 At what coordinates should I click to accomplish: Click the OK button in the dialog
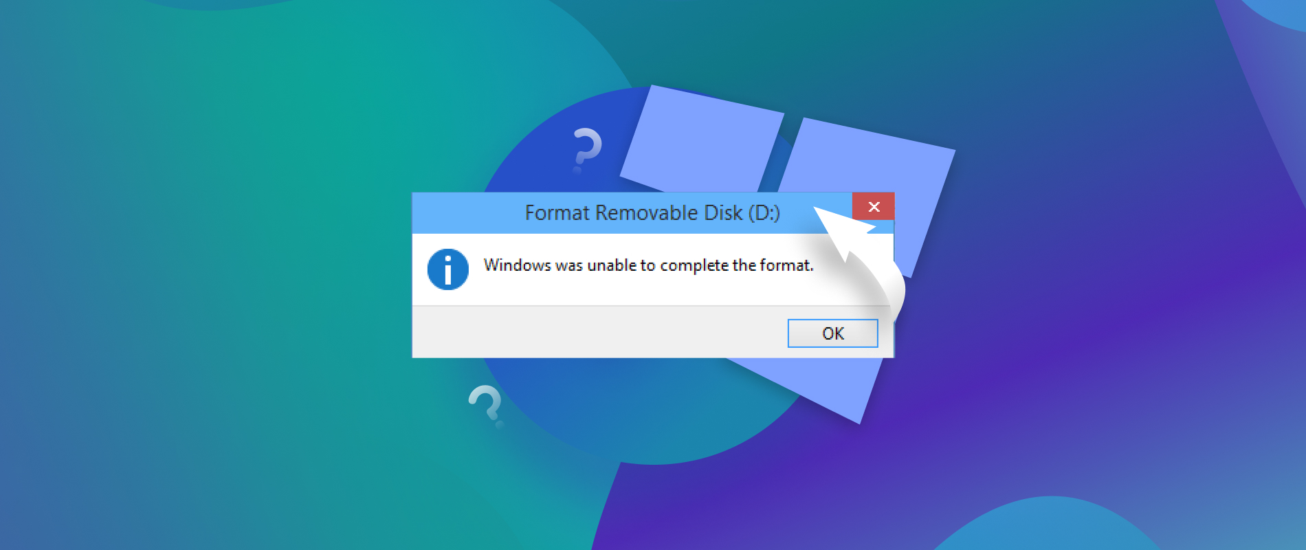(x=832, y=333)
